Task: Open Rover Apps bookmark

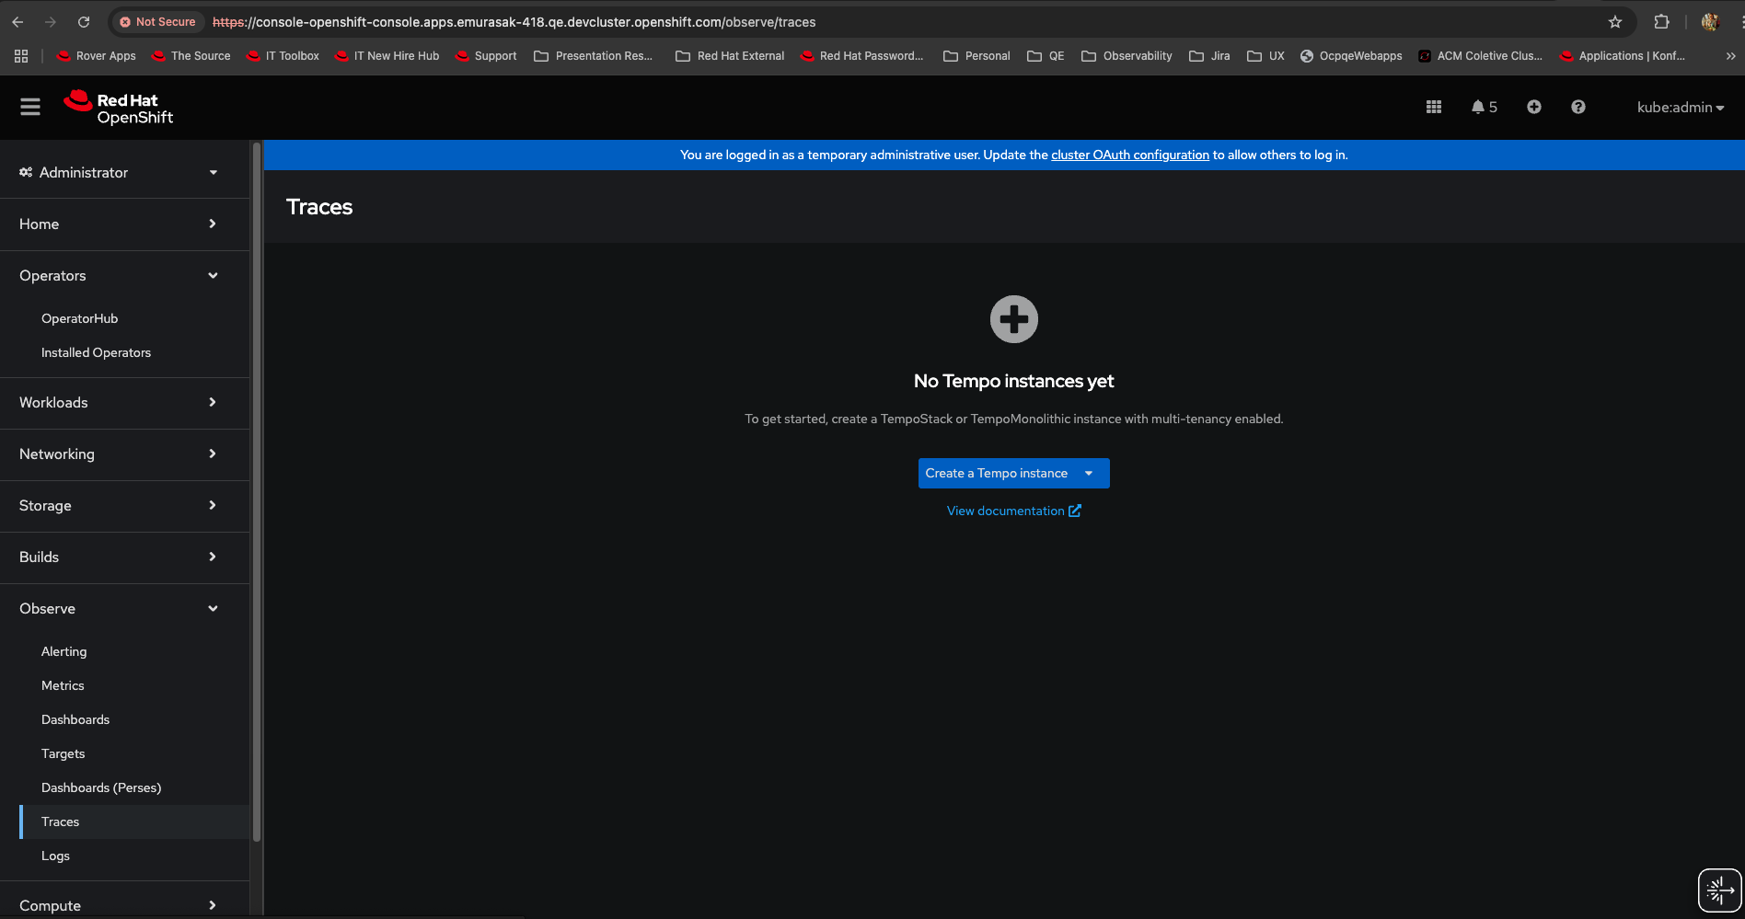Action: (97, 56)
